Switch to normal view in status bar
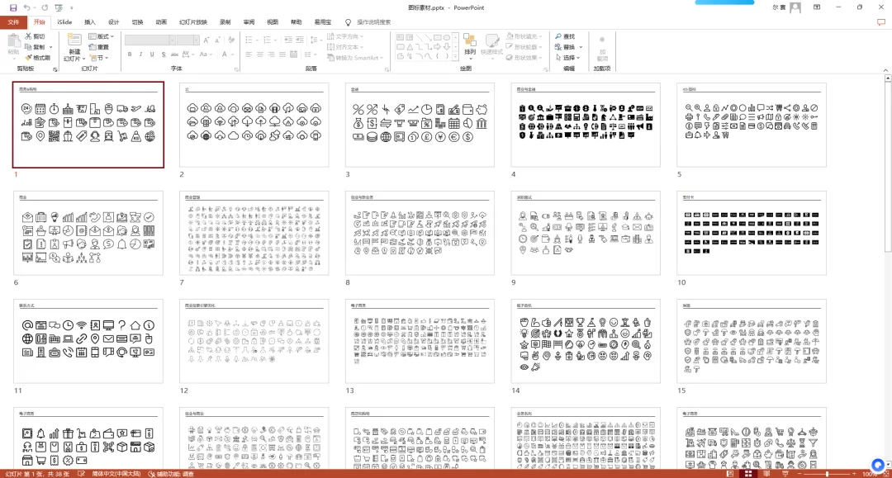Viewport: 892px width, 478px height. pos(730,473)
